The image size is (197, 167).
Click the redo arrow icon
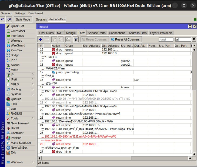pos(9,19)
